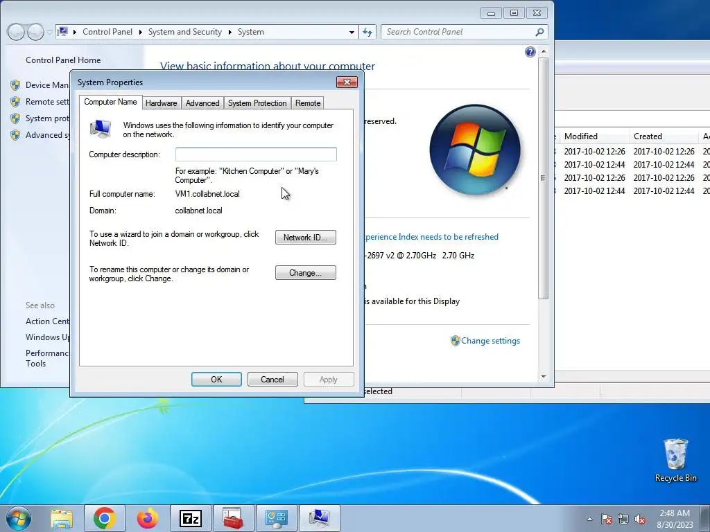The width and height of the screenshot is (710, 532).
Task: Click the computer icon in System Properties
Action: point(101,129)
